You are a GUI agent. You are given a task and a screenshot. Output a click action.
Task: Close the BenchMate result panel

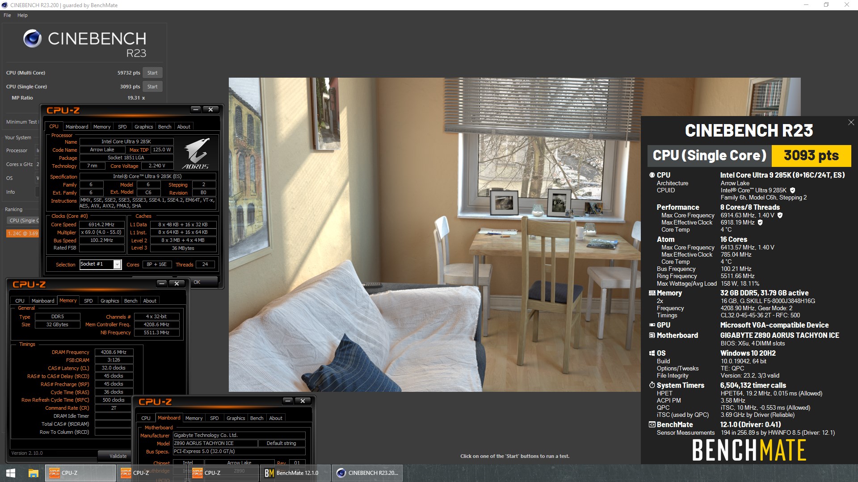pyautogui.click(x=851, y=122)
